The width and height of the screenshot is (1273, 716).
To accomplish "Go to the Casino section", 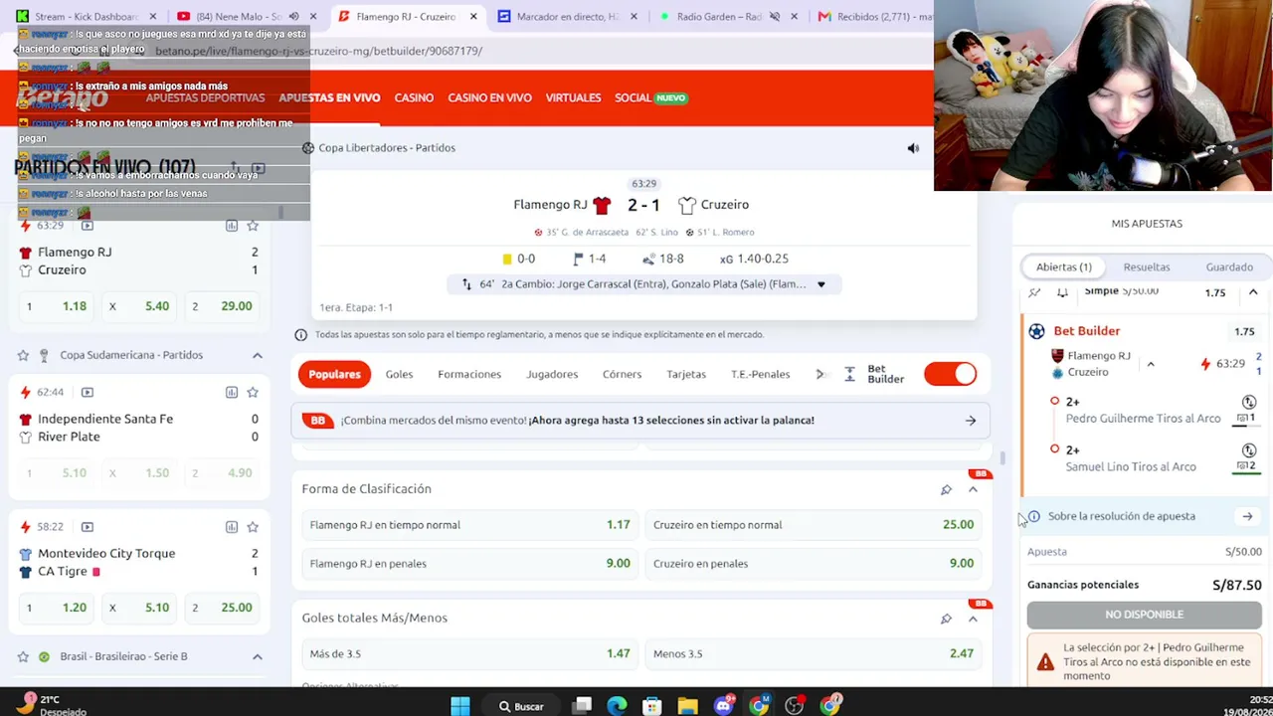I will pyautogui.click(x=414, y=97).
